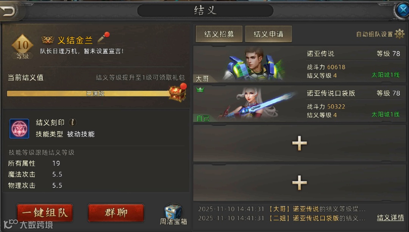Select the 诺亚传说 大哥 member card
The width and height of the screenshot is (409, 232).
[300, 64]
